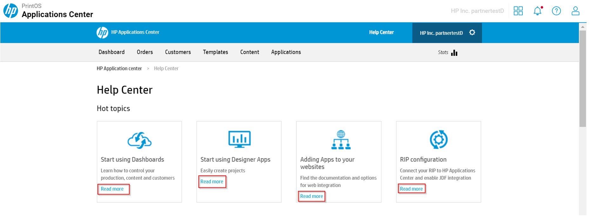This screenshot has height=221, width=591.
Task: Open the Stats bar chart icon
Action: (x=454, y=53)
